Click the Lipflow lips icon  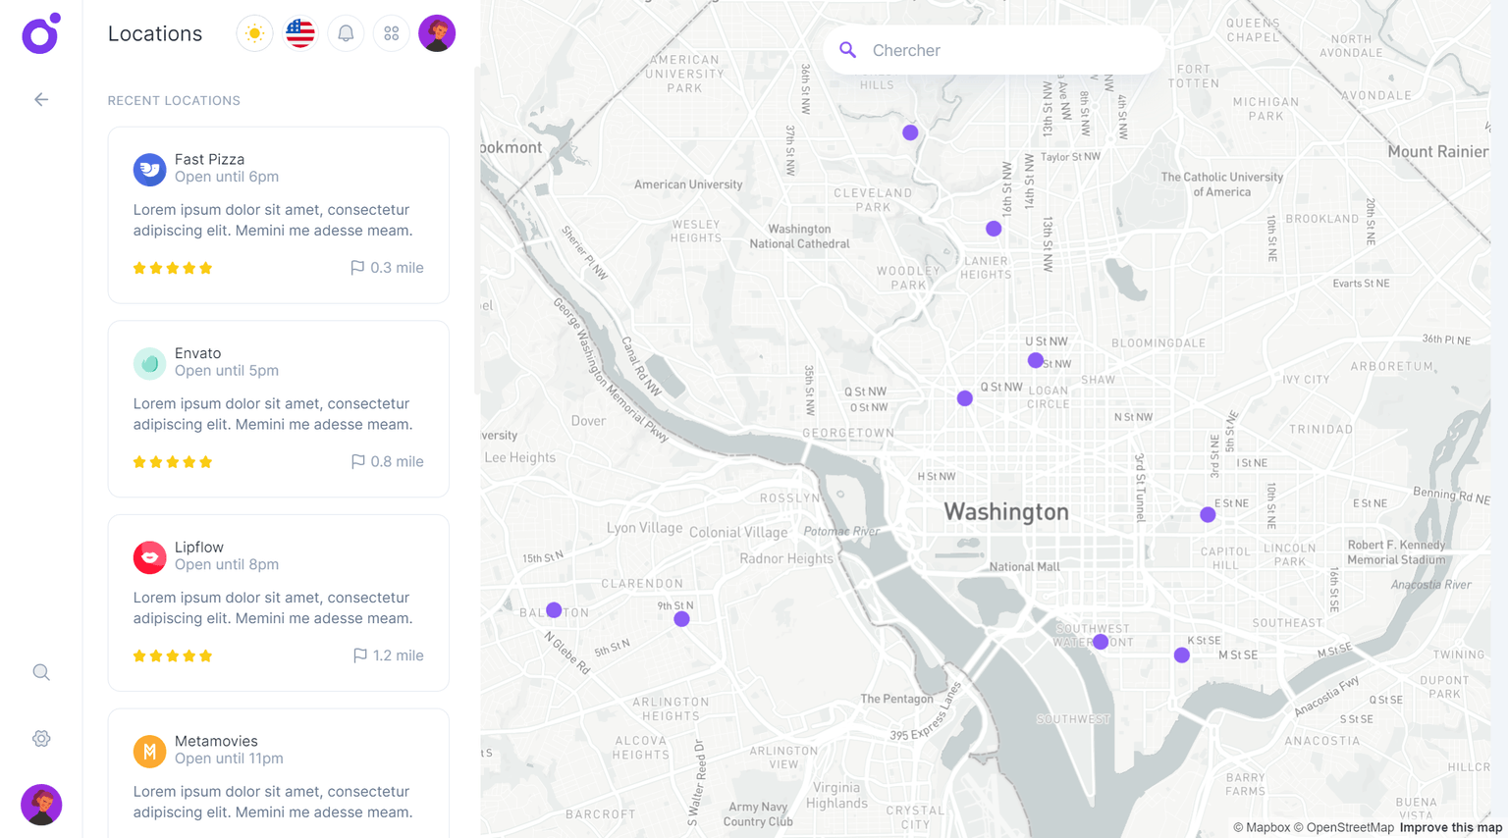149,556
